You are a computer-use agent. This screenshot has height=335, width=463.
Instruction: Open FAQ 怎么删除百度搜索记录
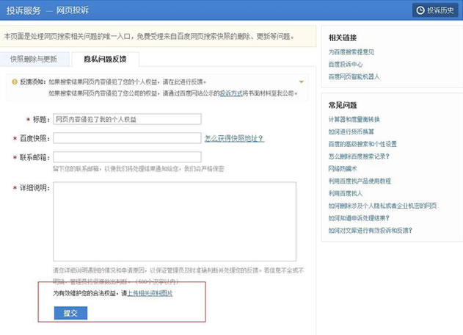point(359,156)
